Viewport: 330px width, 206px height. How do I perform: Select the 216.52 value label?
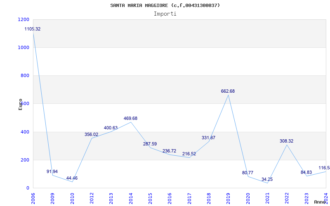point(189,154)
